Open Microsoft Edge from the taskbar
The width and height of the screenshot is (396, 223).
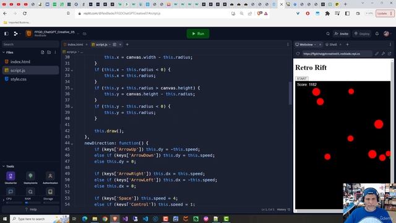85,219
